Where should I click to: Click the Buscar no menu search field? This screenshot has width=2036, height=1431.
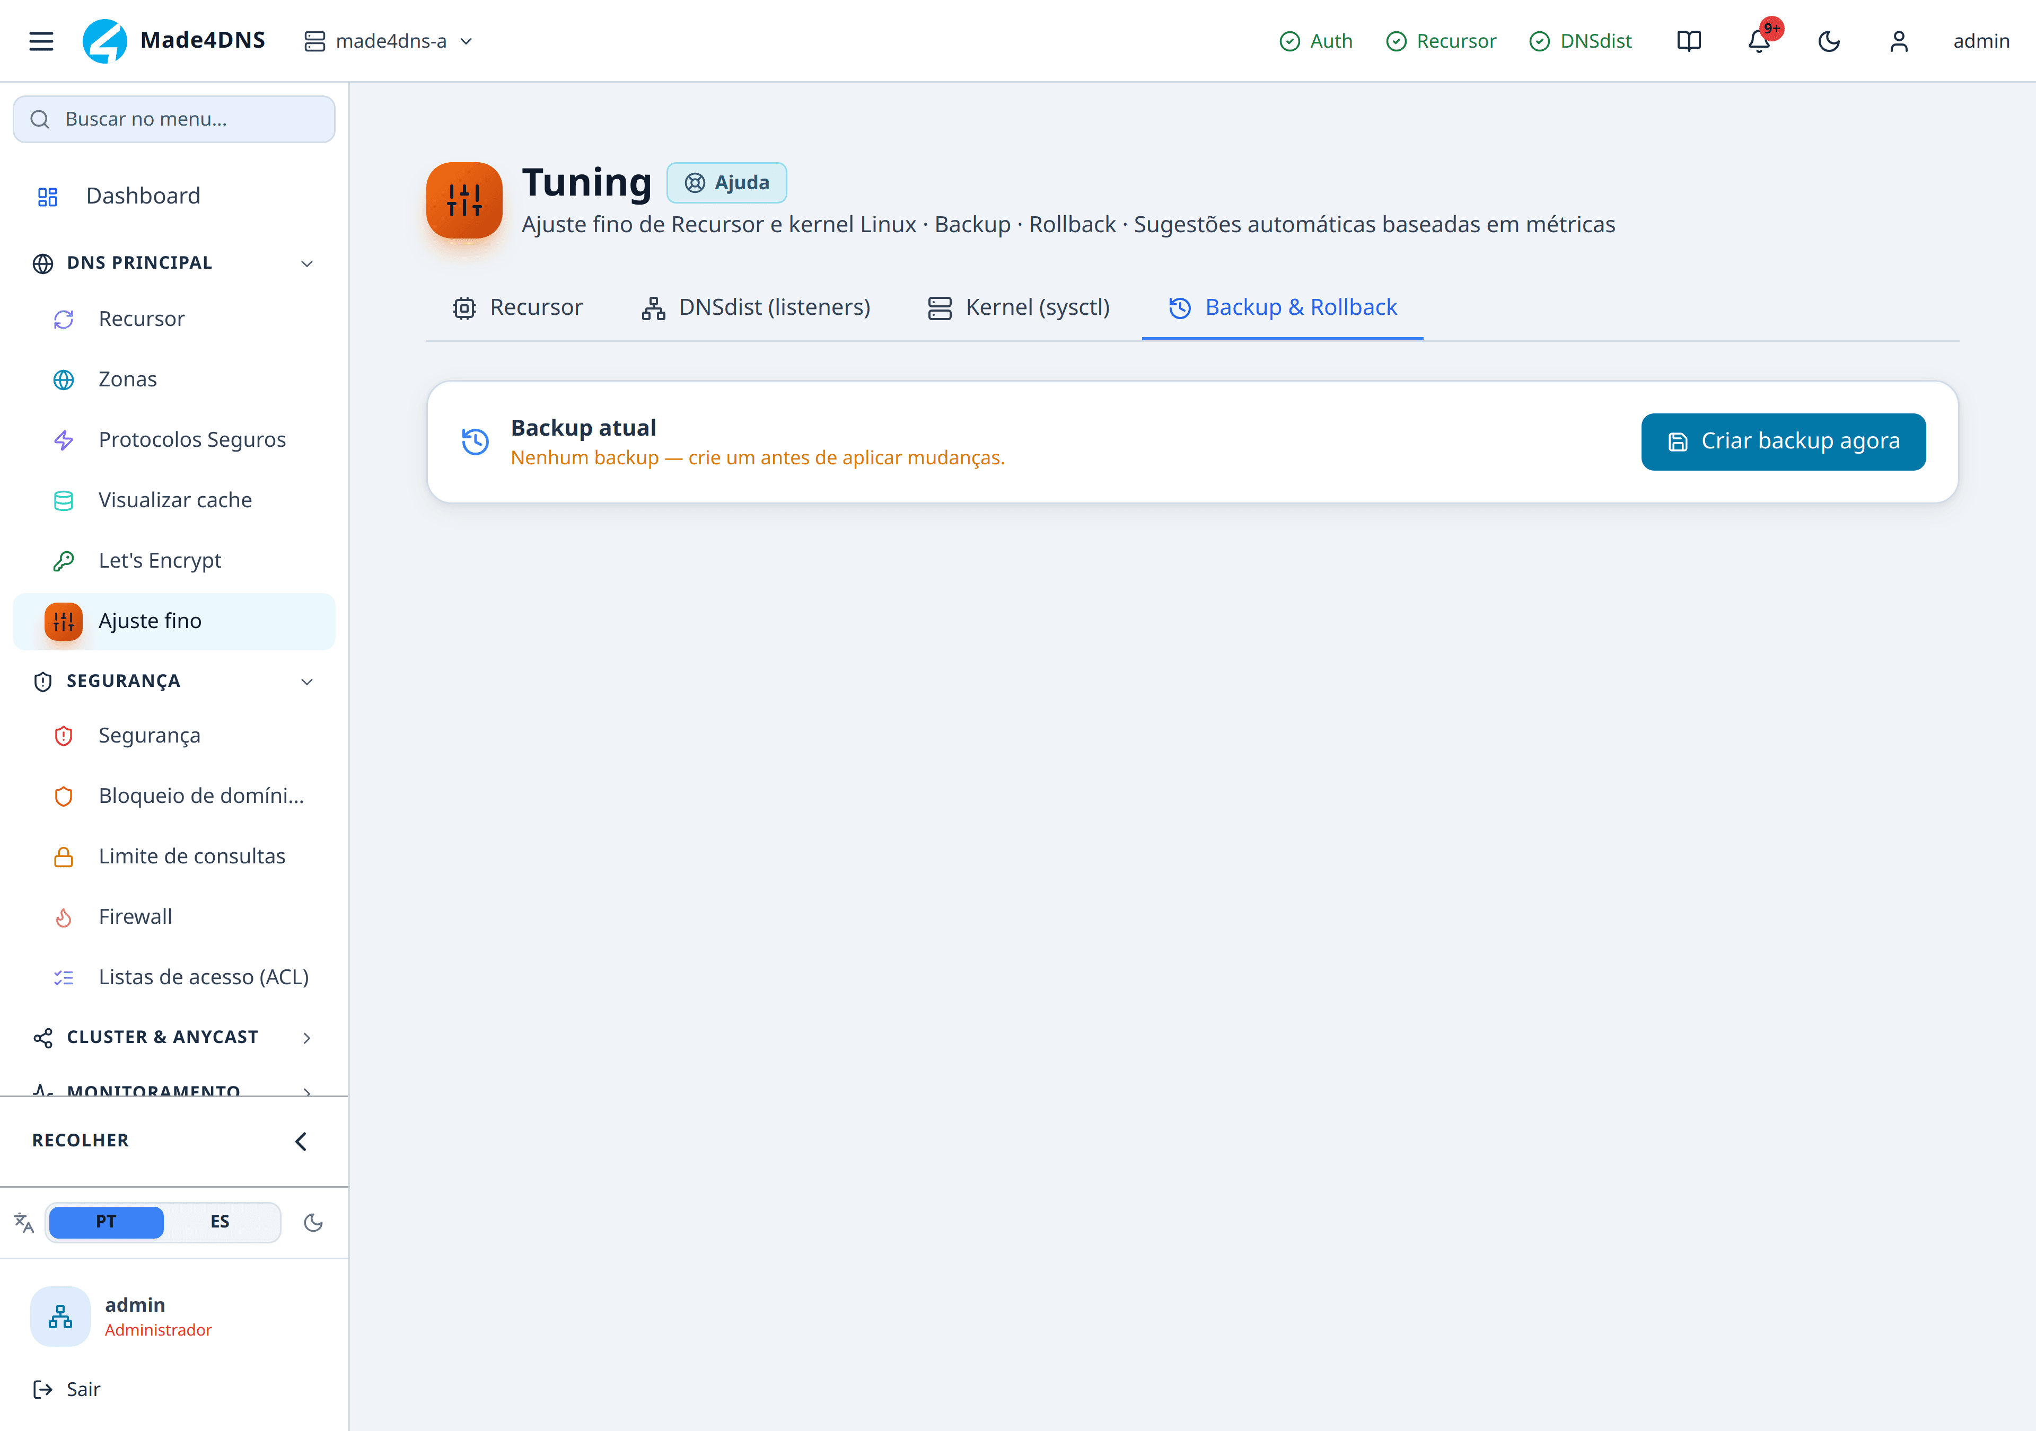click(x=174, y=119)
